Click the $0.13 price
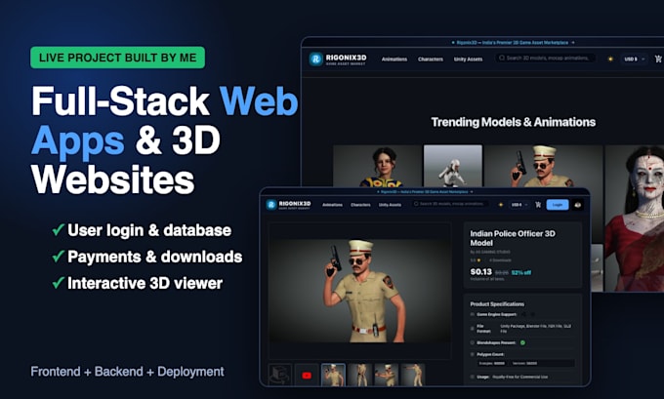The height and width of the screenshot is (399, 664). pos(481,272)
